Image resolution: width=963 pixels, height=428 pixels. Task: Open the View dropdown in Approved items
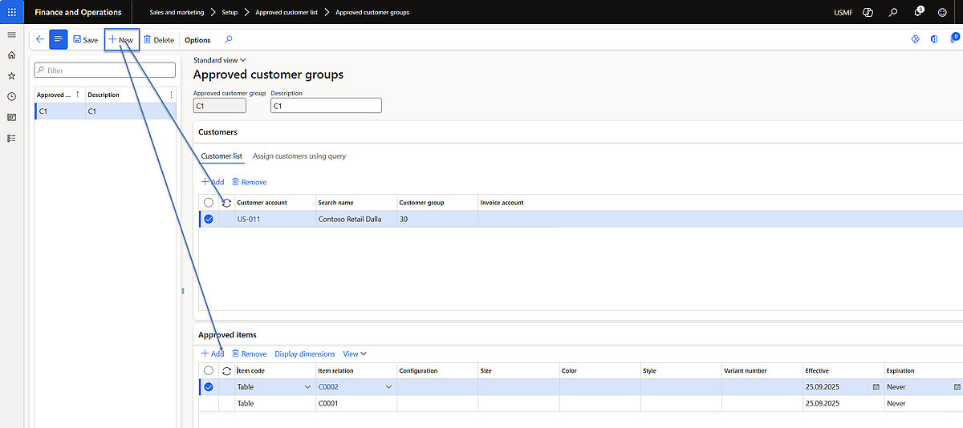(354, 353)
